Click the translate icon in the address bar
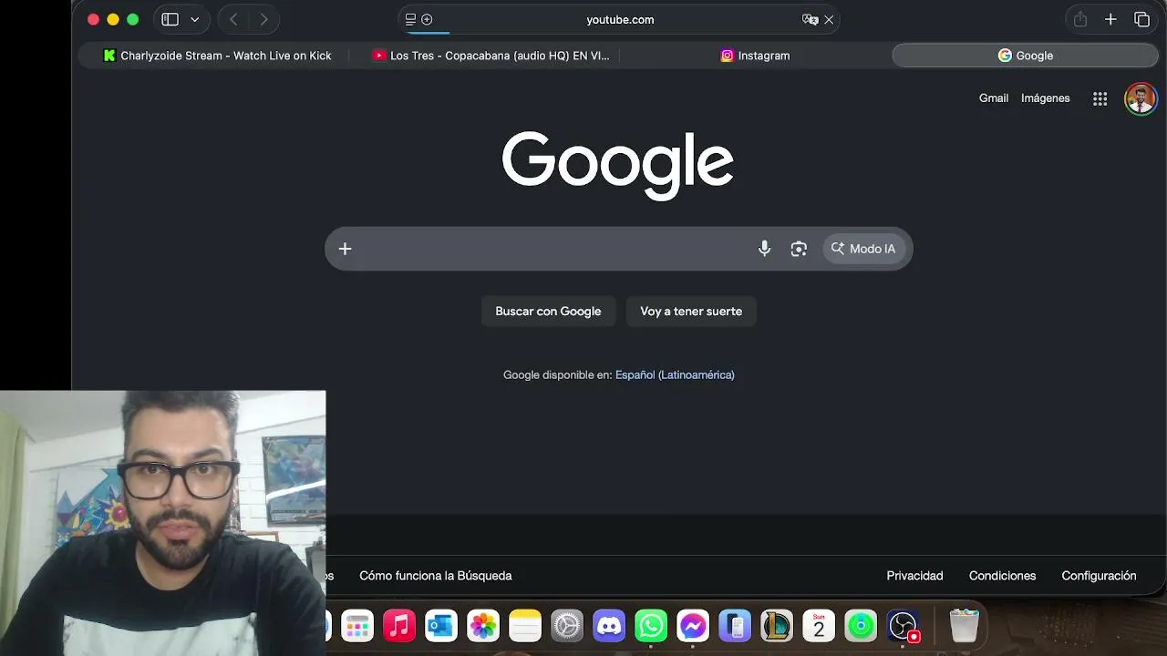 click(810, 19)
